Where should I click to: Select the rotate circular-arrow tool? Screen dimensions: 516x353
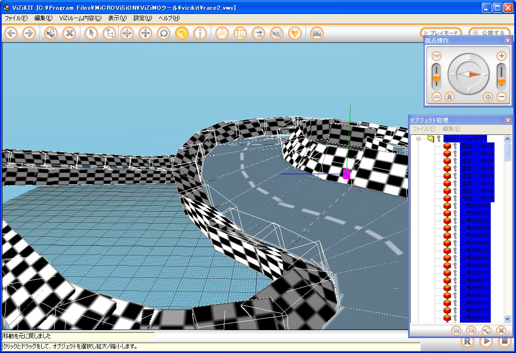164,33
